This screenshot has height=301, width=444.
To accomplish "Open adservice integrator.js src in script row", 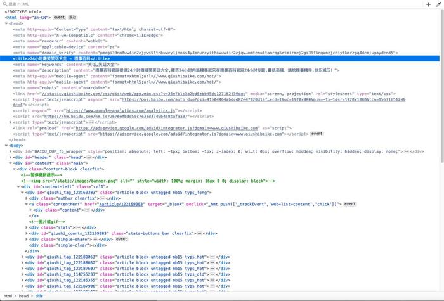I will pyautogui.click(x=191, y=134).
